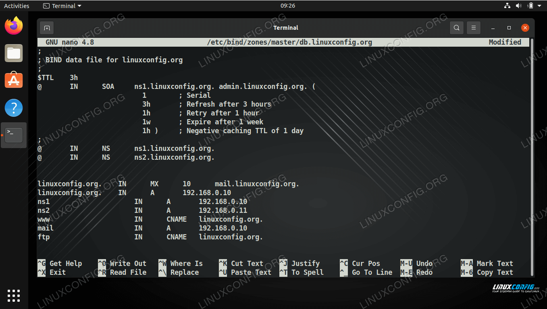Image resolution: width=547 pixels, height=309 pixels.
Task: Click the mail A record line
Action: tap(142, 228)
